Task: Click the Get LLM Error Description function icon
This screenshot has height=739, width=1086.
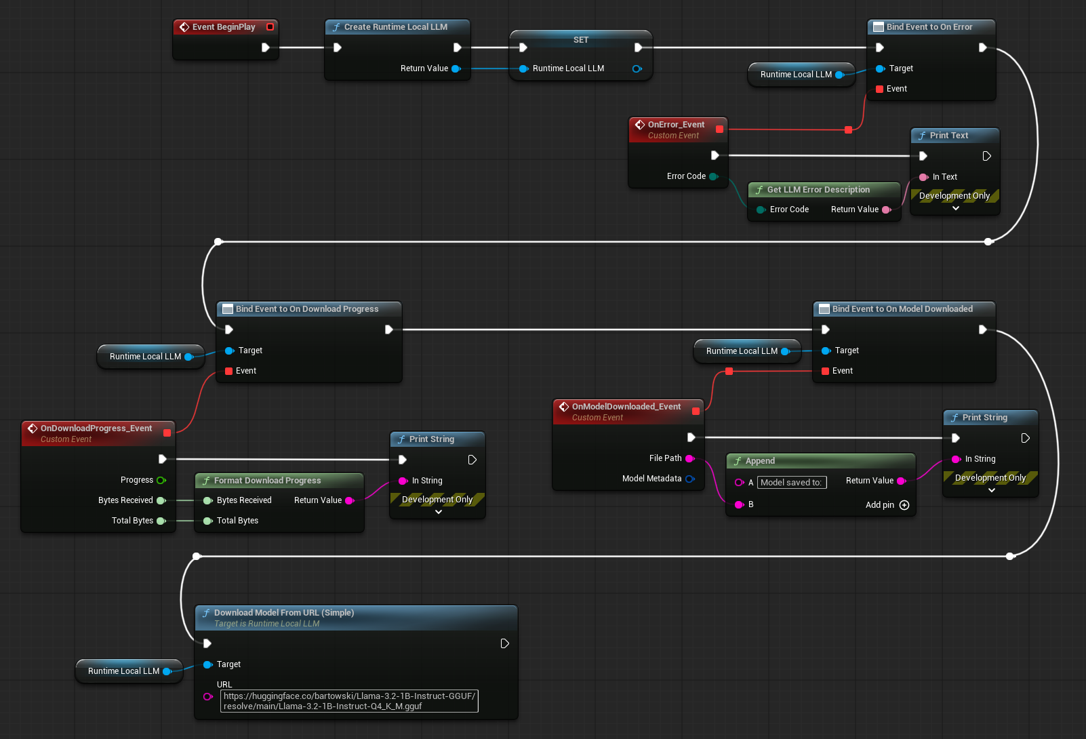Action: (x=759, y=190)
